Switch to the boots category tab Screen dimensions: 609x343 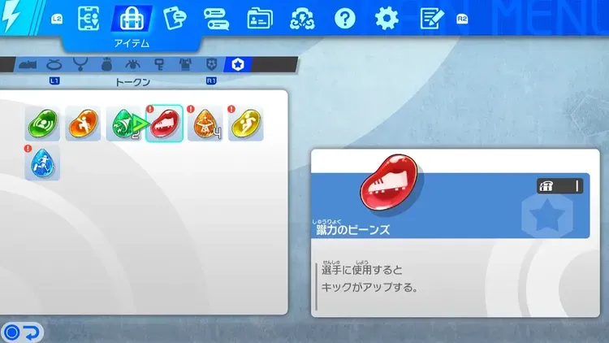coord(27,64)
